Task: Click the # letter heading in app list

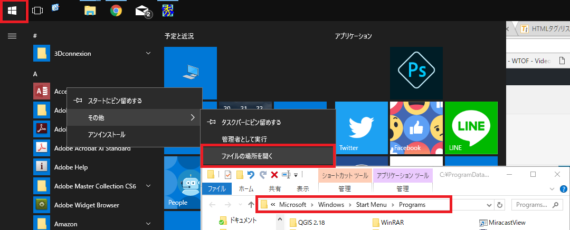Action: pyautogui.click(x=35, y=36)
